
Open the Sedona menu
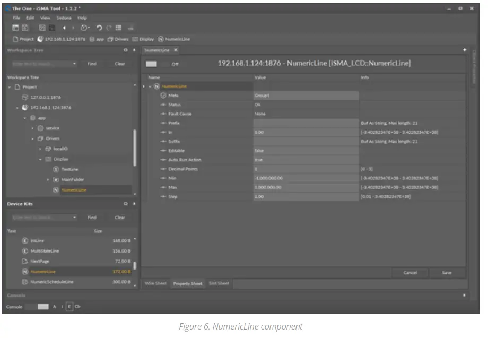pyautogui.click(x=64, y=18)
